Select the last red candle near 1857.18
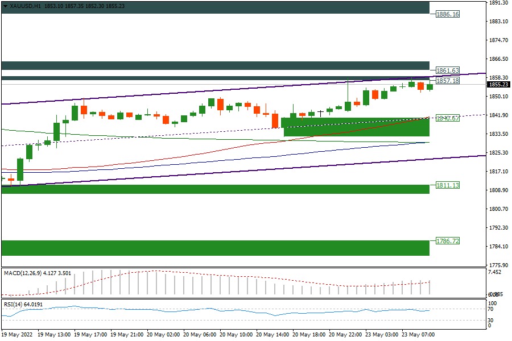Screen dimensions: 512x341 coord(421,86)
